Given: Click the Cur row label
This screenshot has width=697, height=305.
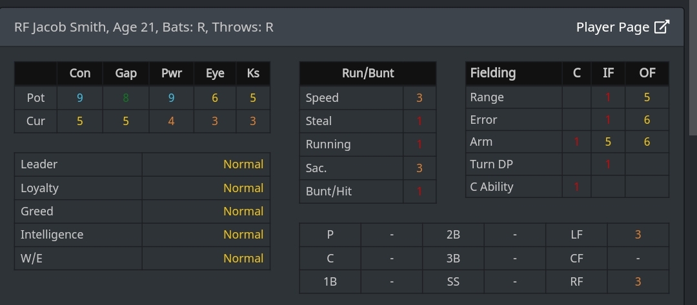Looking at the screenshot, I should 36,121.
